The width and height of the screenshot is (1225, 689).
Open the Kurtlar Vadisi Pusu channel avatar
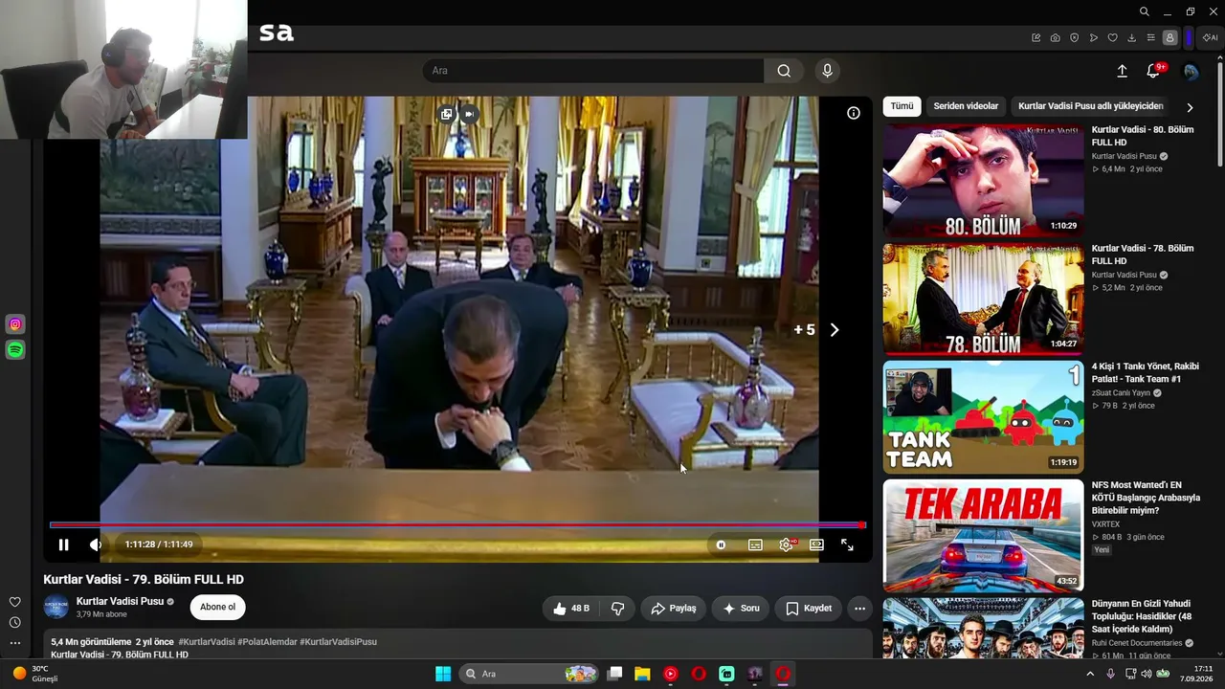point(56,607)
